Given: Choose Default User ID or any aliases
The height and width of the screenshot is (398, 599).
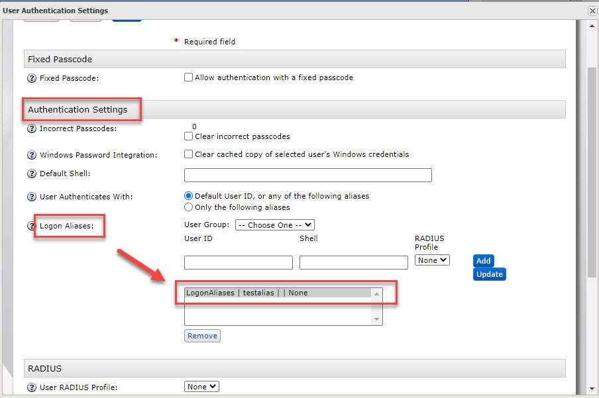Looking at the screenshot, I should (x=188, y=195).
